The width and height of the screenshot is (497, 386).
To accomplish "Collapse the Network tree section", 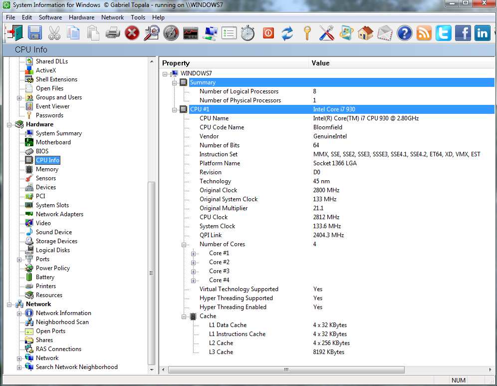I will (x=9, y=305).
